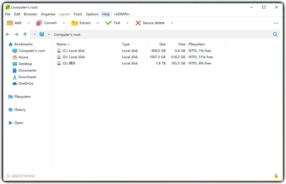Click the green Test checkmark icon
Screen dimensions: 286x184
(109, 23)
